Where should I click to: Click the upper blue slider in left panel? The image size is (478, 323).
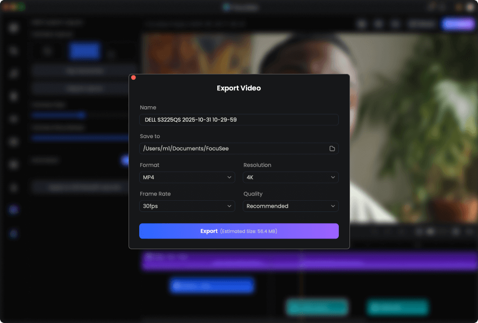pyautogui.click(x=58, y=115)
